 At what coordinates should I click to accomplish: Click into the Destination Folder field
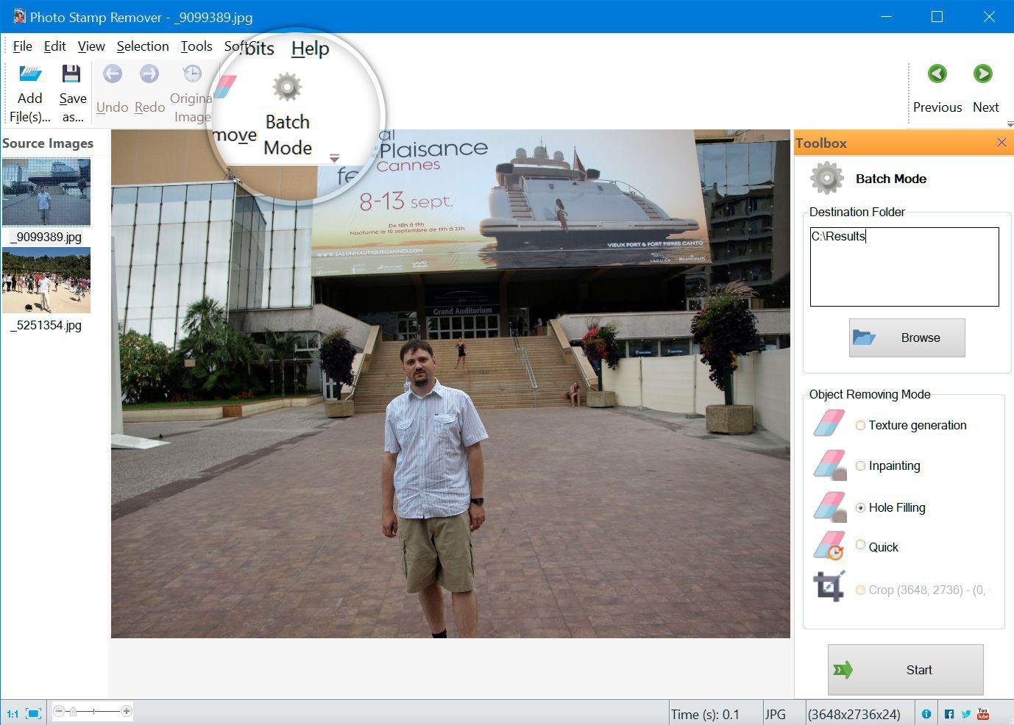(x=904, y=266)
